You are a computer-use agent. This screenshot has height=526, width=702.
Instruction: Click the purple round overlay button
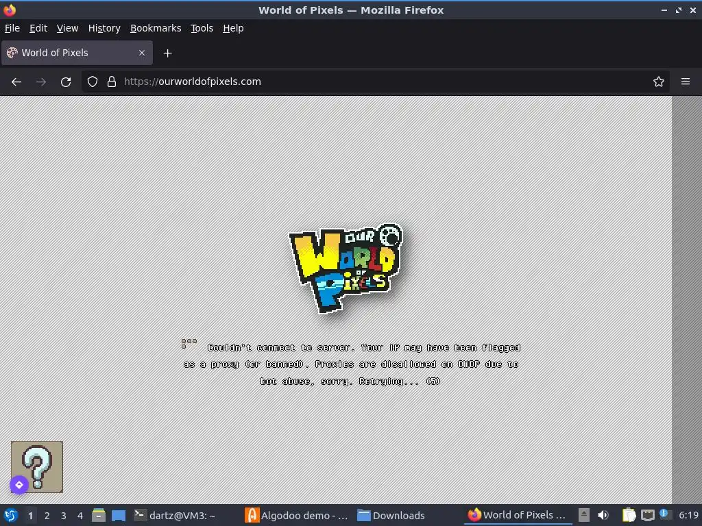[x=19, y=485]
